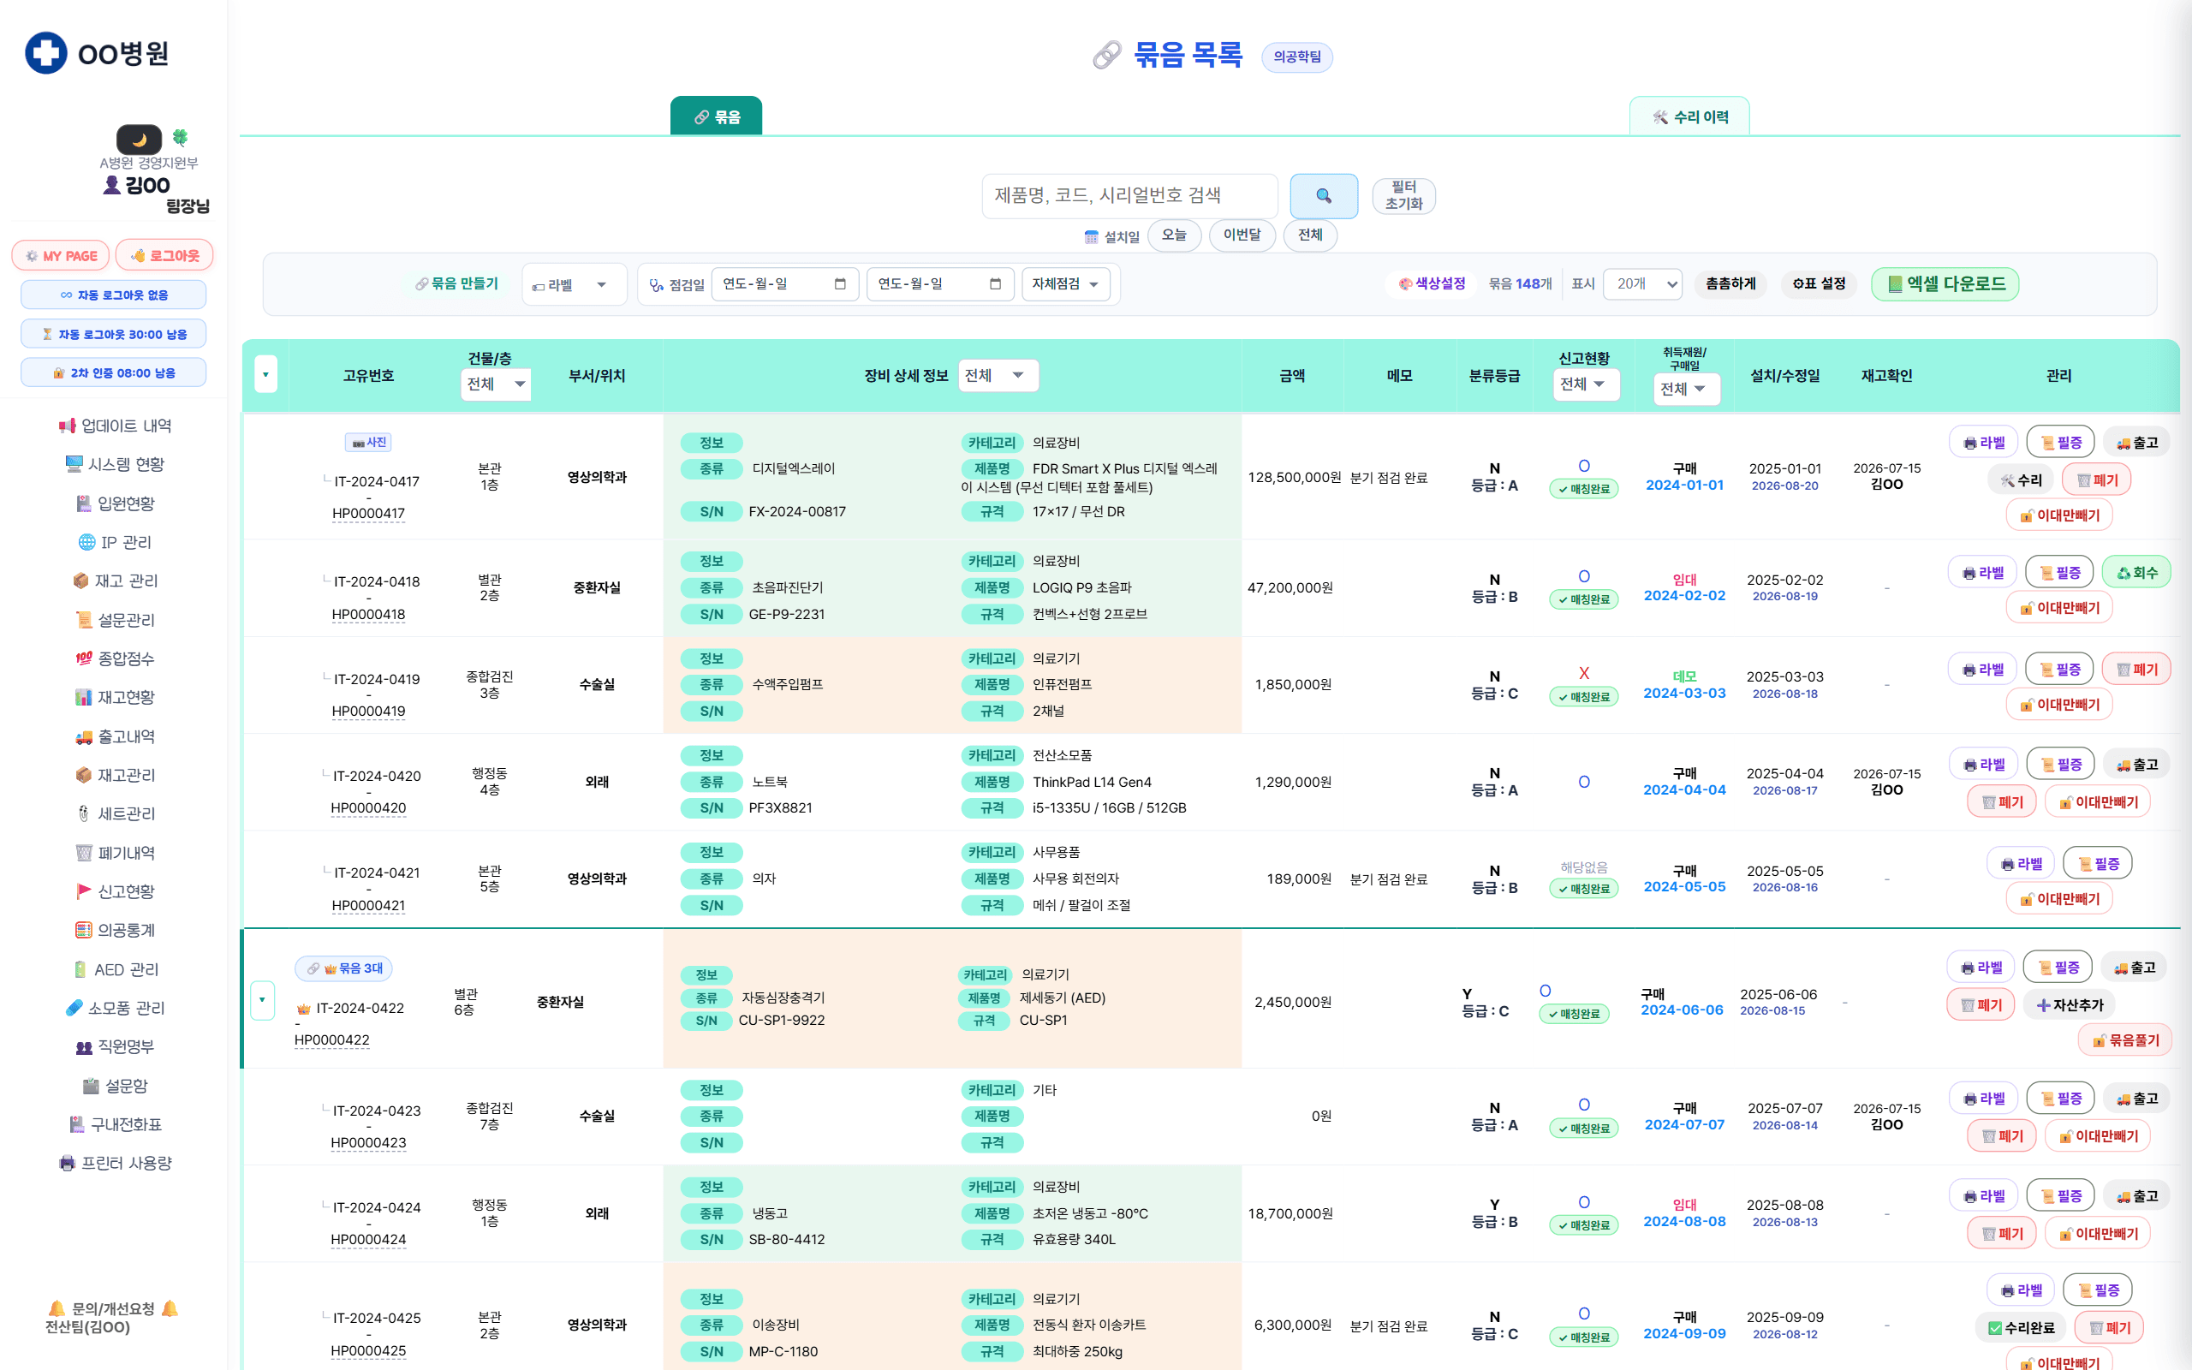Select the 묶음 tab
This screenshot has height=1370, width=2192.
(716, 117)
